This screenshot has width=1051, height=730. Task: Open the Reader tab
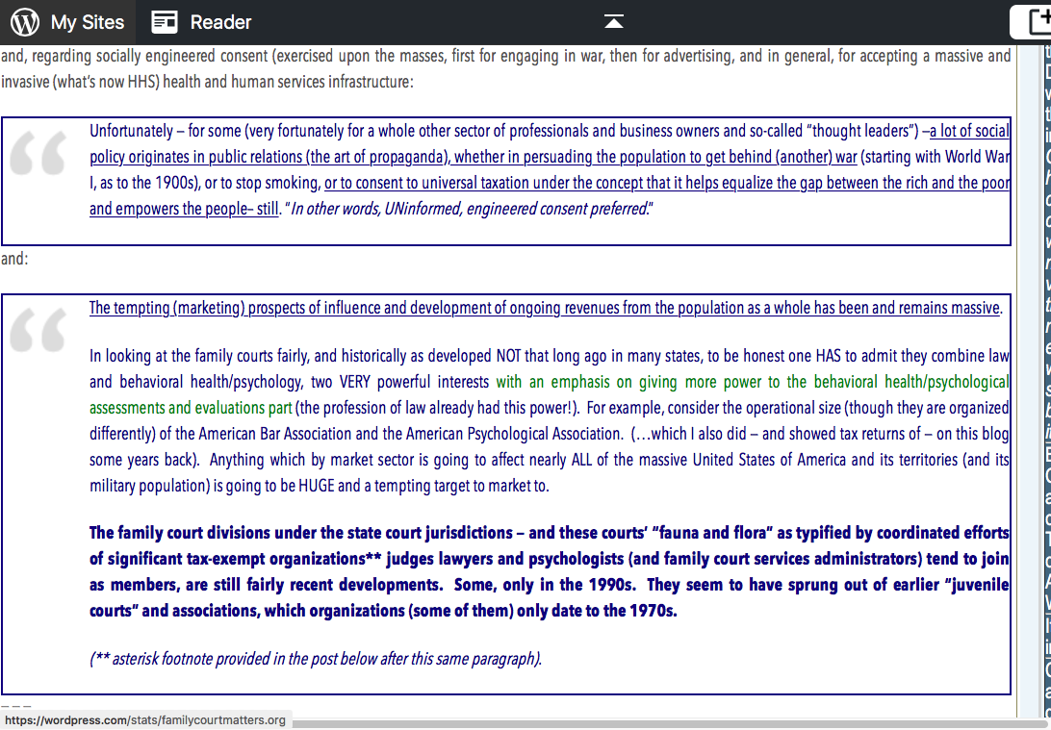click(x=220, y=21)
